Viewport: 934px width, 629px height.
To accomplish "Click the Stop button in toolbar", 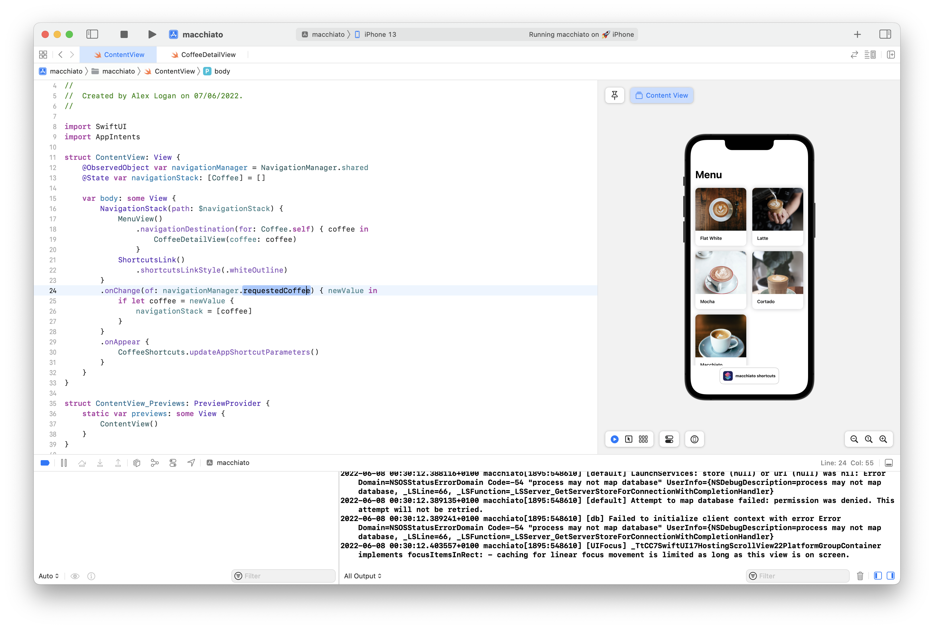I will (x=124, y=34).
